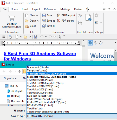Image resolution: width=117 pixels, height=120 pixels.
Task: Click the printer icon in Print group
Action: [x=80, y=23]
